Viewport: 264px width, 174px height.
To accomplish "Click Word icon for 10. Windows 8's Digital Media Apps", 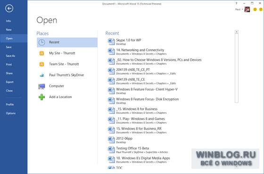I will (x=111, y=159).
